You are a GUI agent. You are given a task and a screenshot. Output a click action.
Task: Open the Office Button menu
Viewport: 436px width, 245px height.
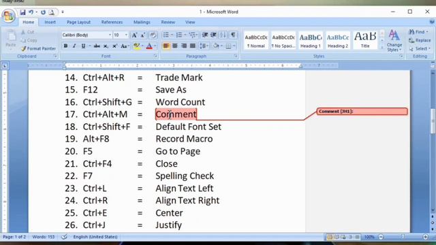point(8,16)
